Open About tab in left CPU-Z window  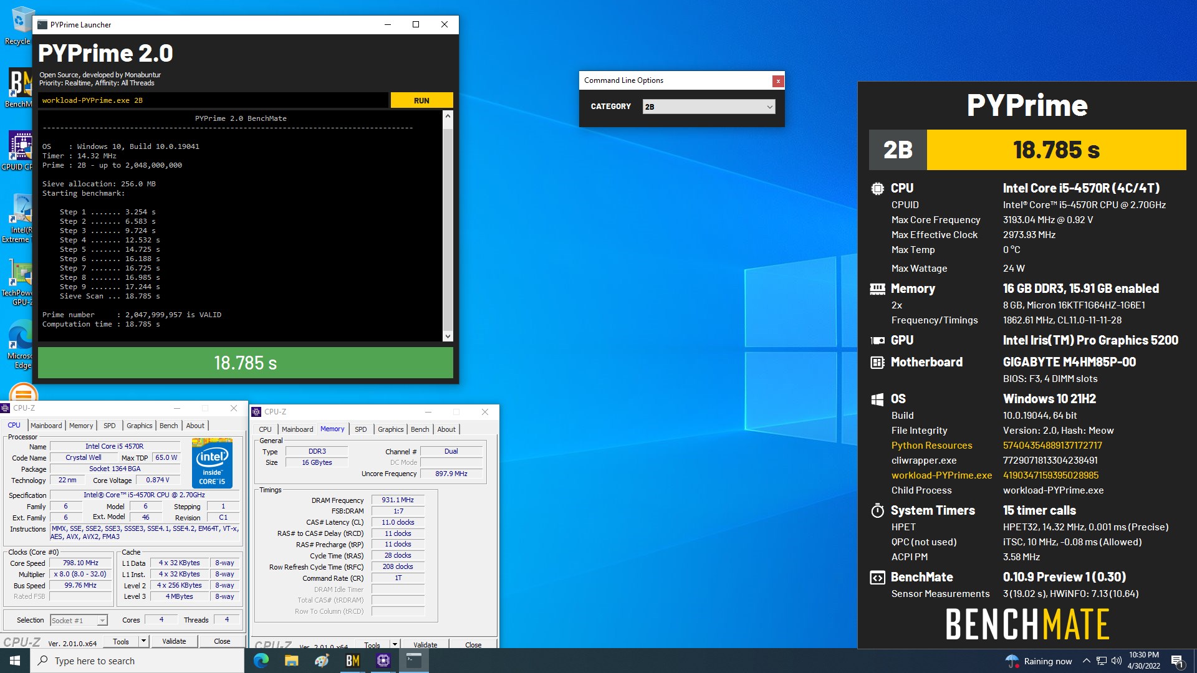[x=195, y=426]
